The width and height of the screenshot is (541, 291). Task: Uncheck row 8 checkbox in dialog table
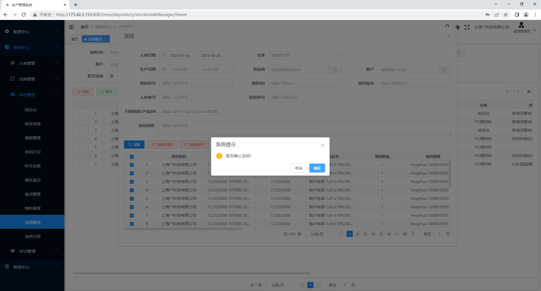pyautogui.click(x=132, y=224)
